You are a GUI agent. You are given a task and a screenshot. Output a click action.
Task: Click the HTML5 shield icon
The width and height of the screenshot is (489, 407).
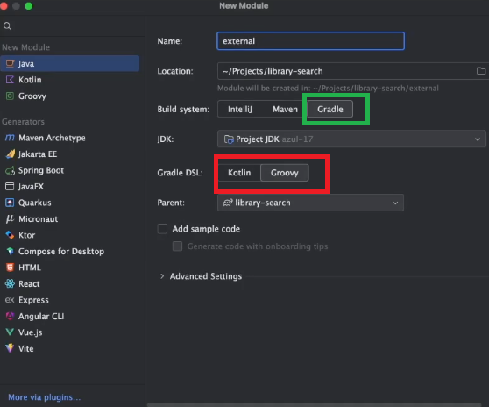10,268
